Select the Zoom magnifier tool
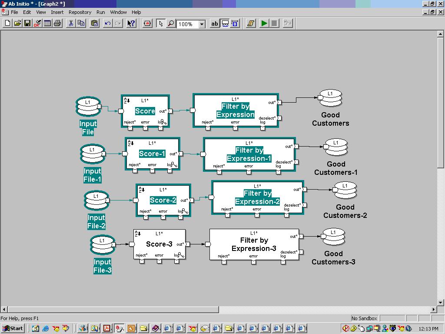 pos(170,23)
